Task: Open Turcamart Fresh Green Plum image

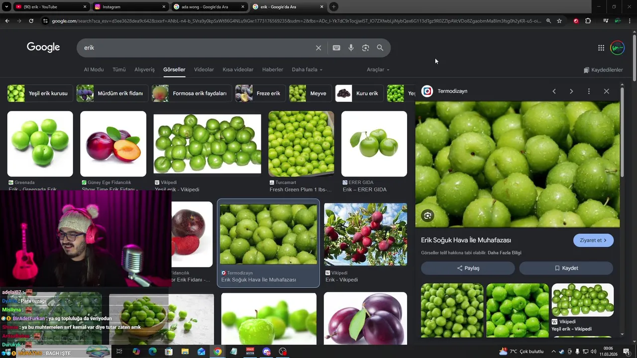Action: pos(301,144)
